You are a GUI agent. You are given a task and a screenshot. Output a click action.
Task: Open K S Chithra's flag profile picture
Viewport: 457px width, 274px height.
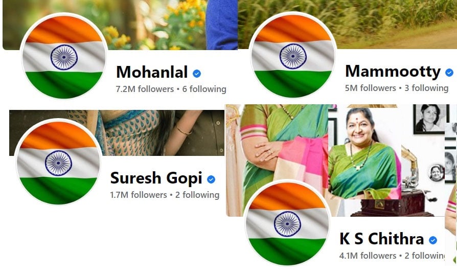click(x=287, y=223)
